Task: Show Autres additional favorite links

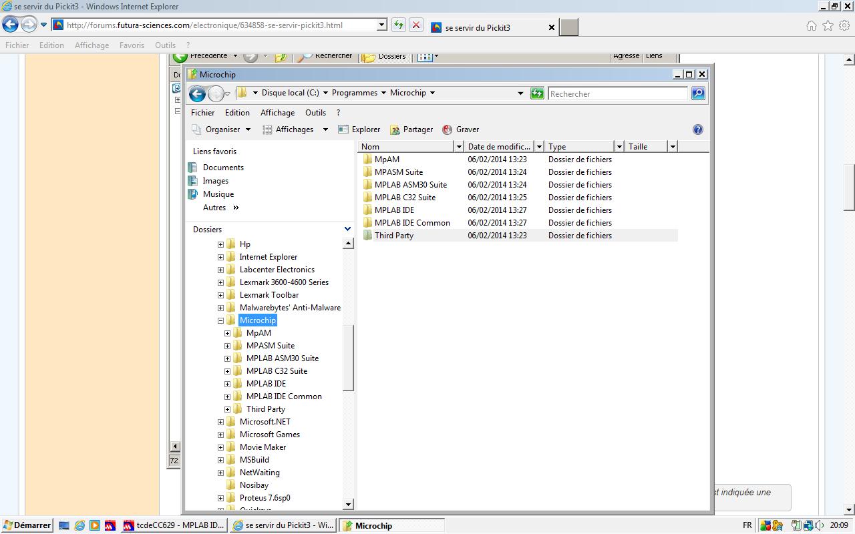Action: point(221,208)
